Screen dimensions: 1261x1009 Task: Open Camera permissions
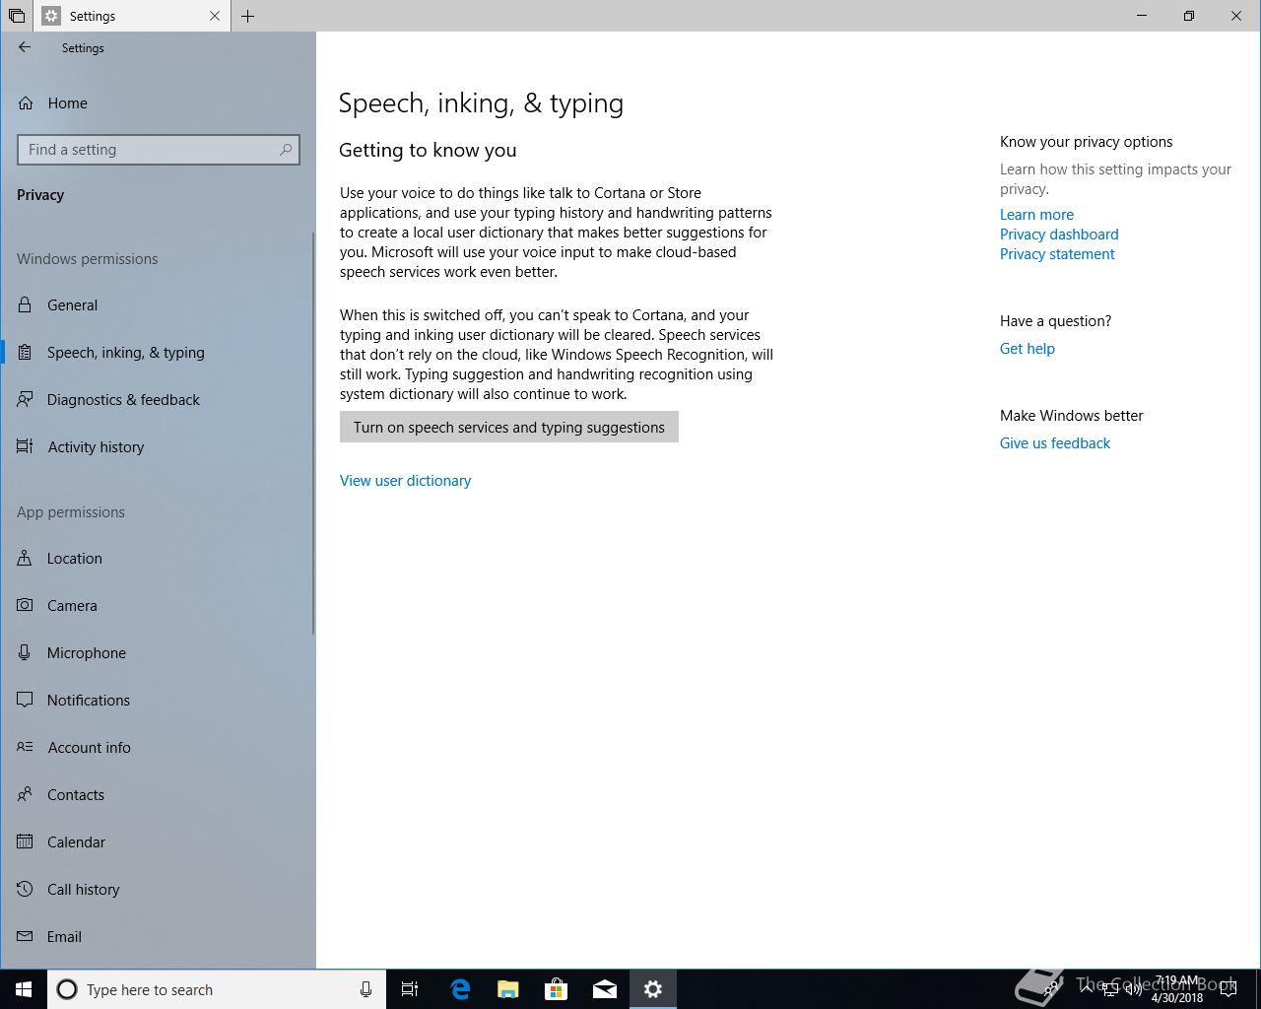(x=72, y=605)
